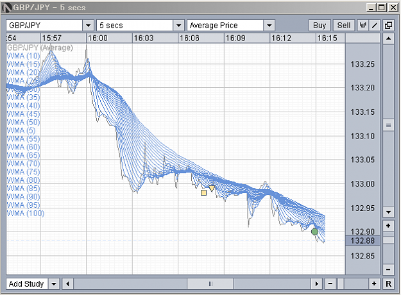401x295 pixels.
Task: Maximize the GBP/JPY chart window
Action: (382, 8)
